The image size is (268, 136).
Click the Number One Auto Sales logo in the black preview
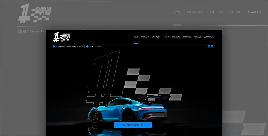[61, 37]
